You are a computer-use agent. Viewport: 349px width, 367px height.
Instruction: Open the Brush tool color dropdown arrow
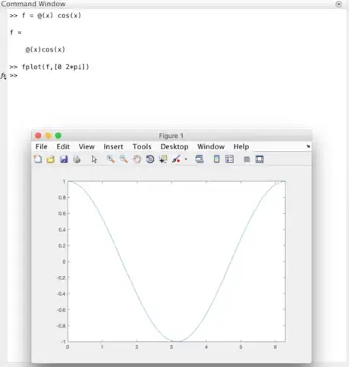[186, 159]
